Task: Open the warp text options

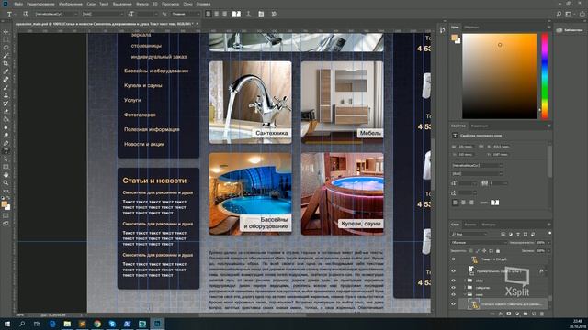Action: [x=248, y=14]
